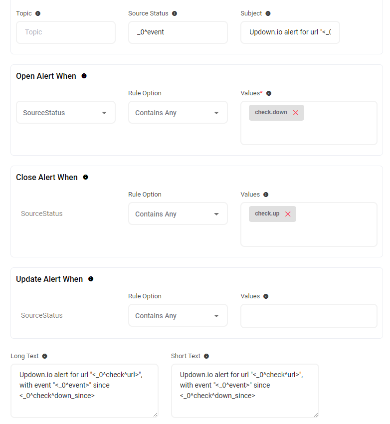Click the info icon next to Topic

[x=38, y=13]
